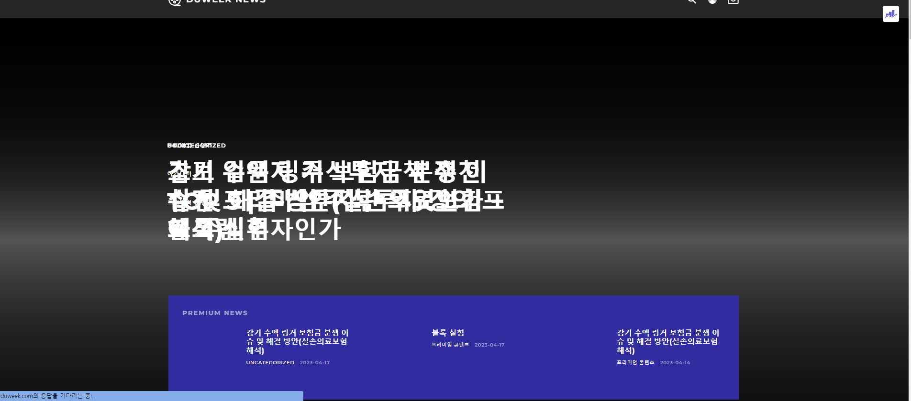The width and height of the screenshot is (911, 401).
Task: Click the 2023-04-17 date next to UNCATEGORIZED
Action: pyautogui.click(x=315, y=363)
